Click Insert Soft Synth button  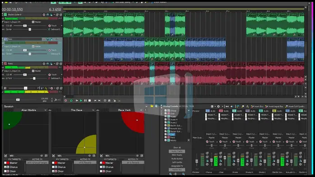point(295,107)
